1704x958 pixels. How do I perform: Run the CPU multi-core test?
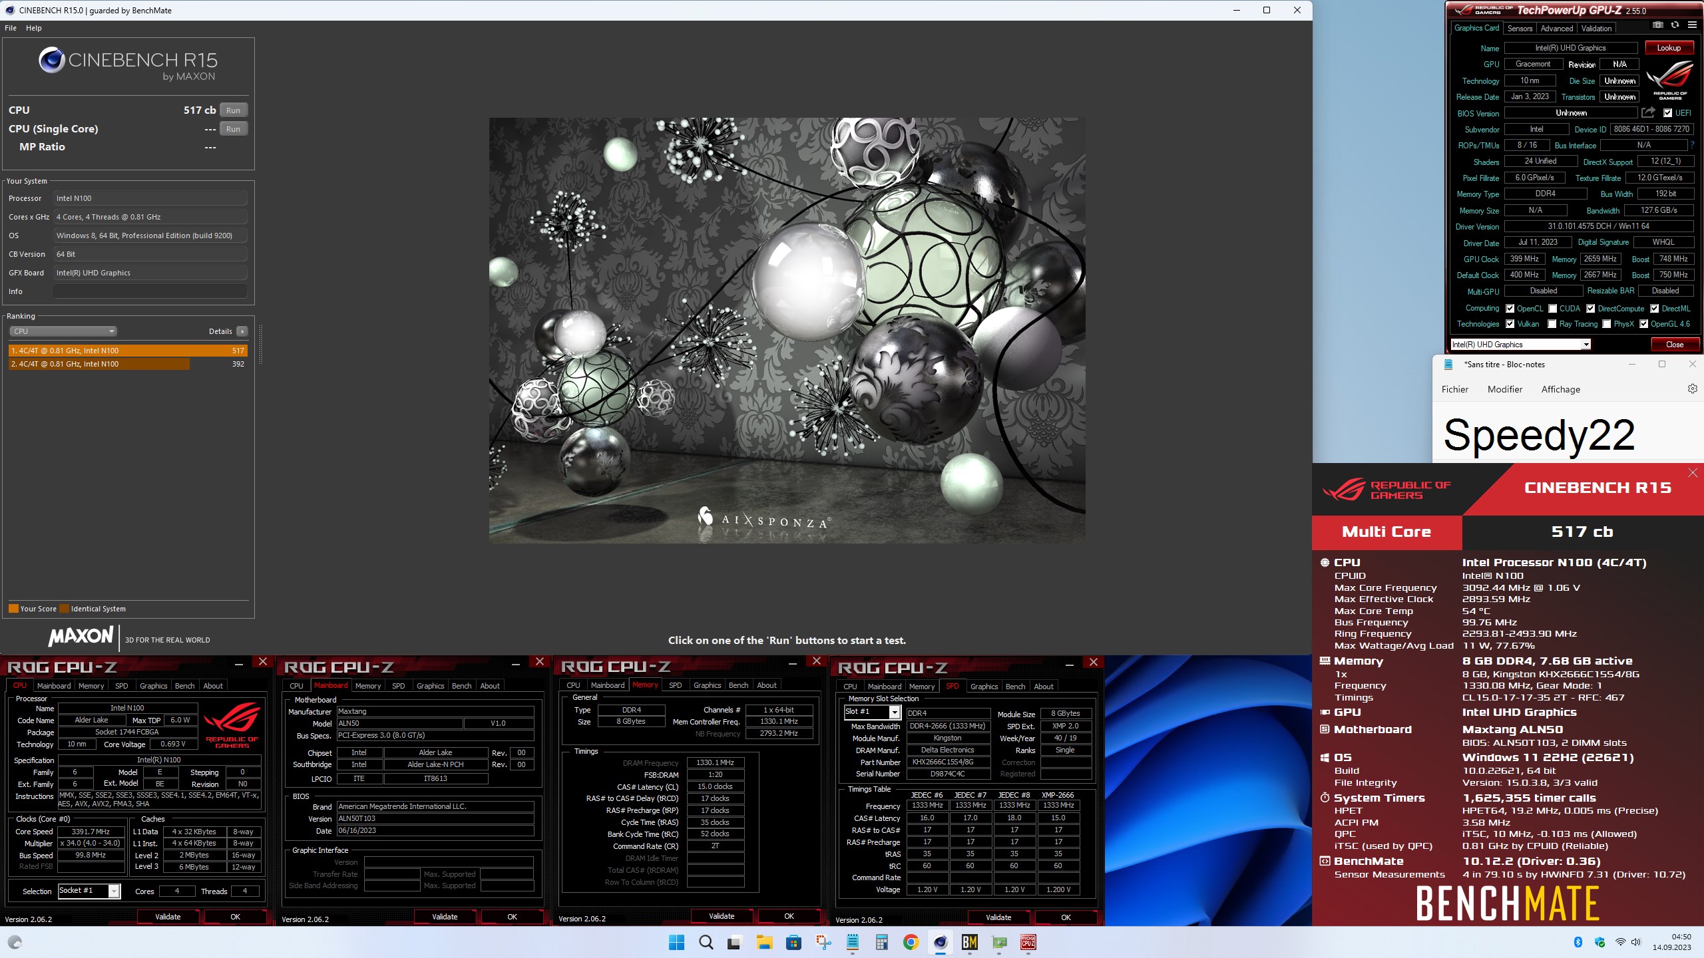233,110
